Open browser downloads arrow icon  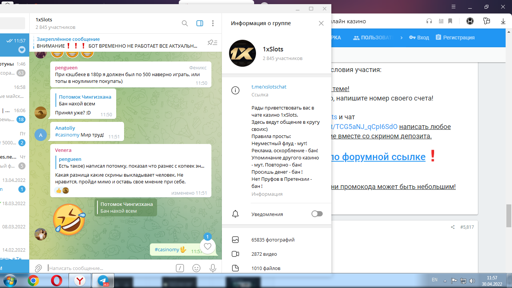click(x=503, y=21)
